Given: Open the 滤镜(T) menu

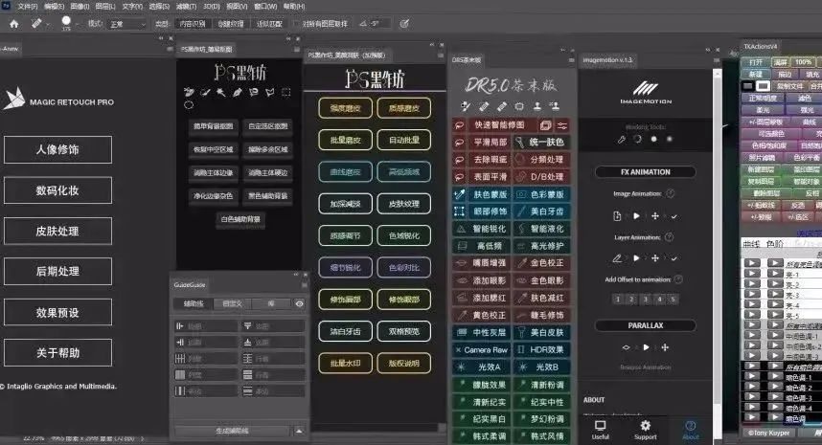Looking at the screenshot, I should (186, 7).
